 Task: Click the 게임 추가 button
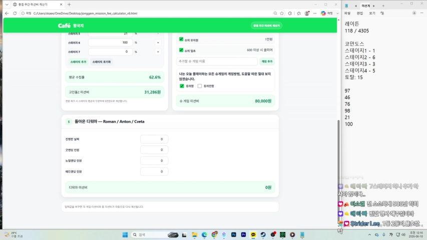pos(267,61)
